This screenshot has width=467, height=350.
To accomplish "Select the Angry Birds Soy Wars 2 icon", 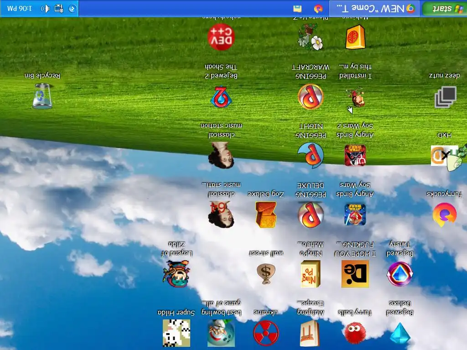I will (x=355, y=155).
